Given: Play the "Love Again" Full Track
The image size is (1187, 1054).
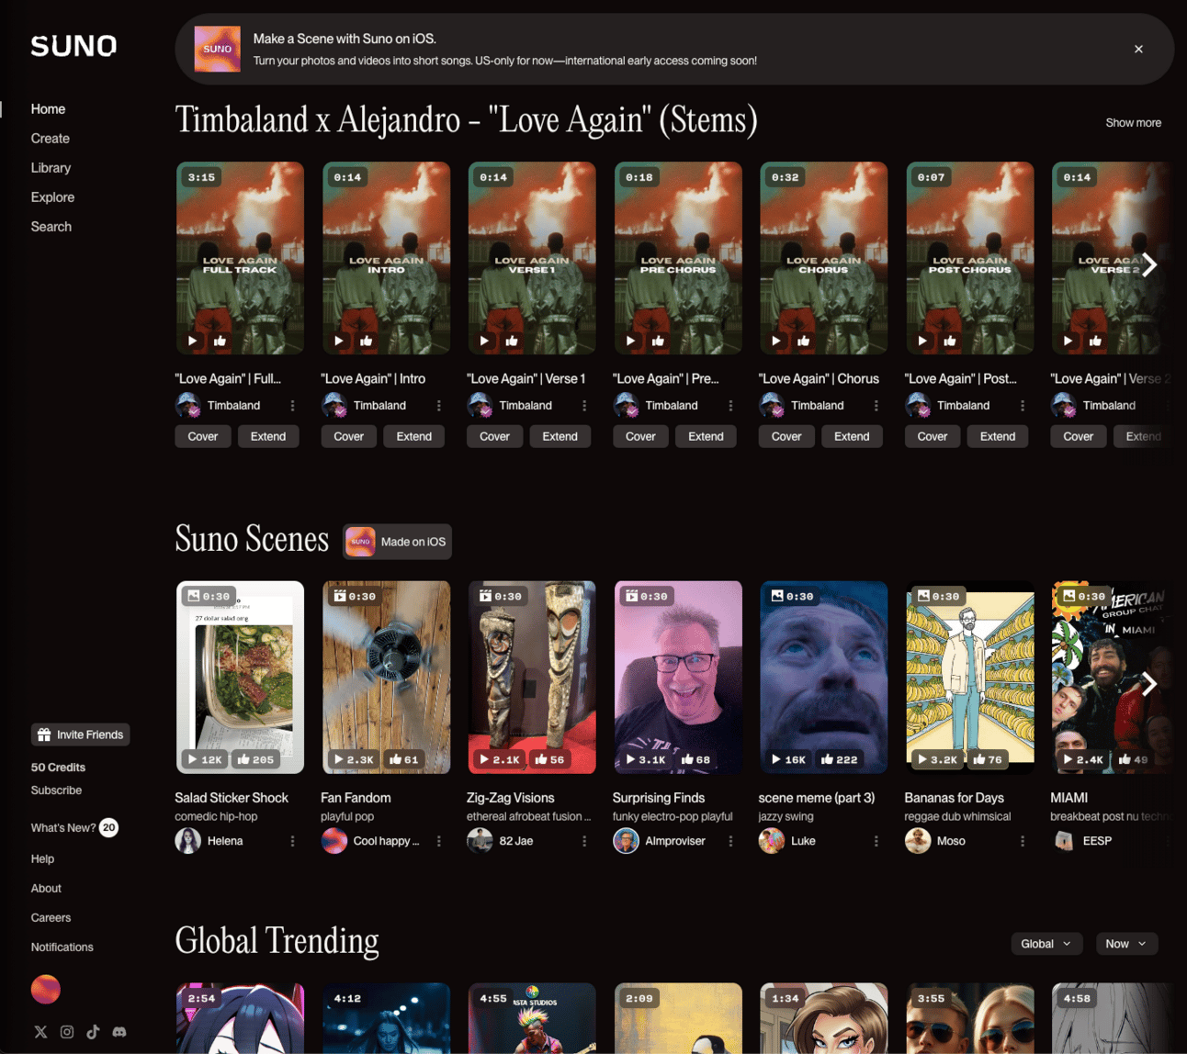Looking at the screenshot, I should (193, 341).
